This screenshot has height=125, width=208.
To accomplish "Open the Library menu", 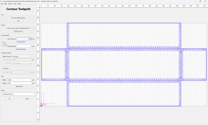I will [x=10, y=4].
